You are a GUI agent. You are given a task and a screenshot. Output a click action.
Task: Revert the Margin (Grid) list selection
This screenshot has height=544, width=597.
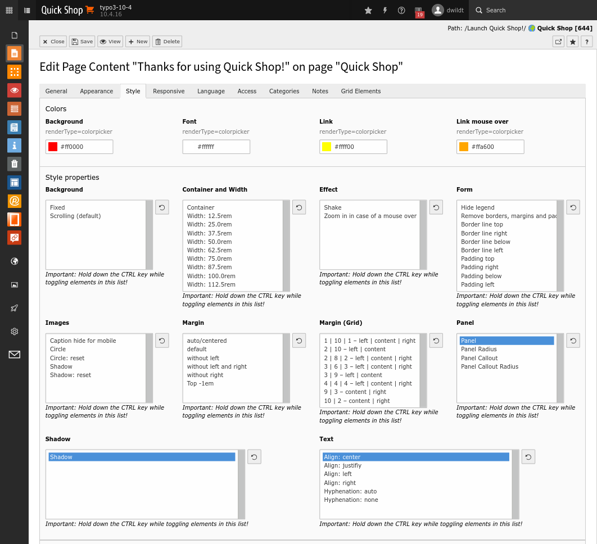(436, 341)
